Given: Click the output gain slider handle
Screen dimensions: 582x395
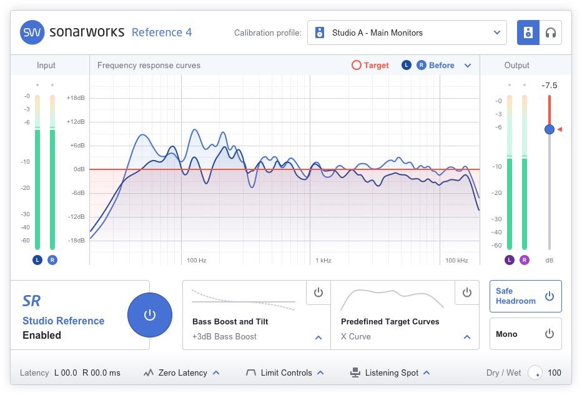Looking at the screenshot, I should click(549, 129).
